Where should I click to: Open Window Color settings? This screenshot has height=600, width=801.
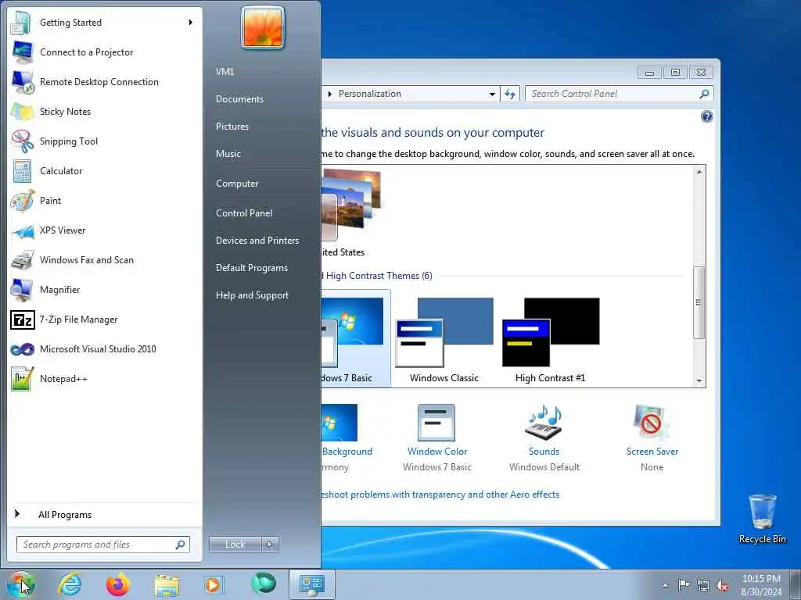pyautogui.click(x=436, y=437)
